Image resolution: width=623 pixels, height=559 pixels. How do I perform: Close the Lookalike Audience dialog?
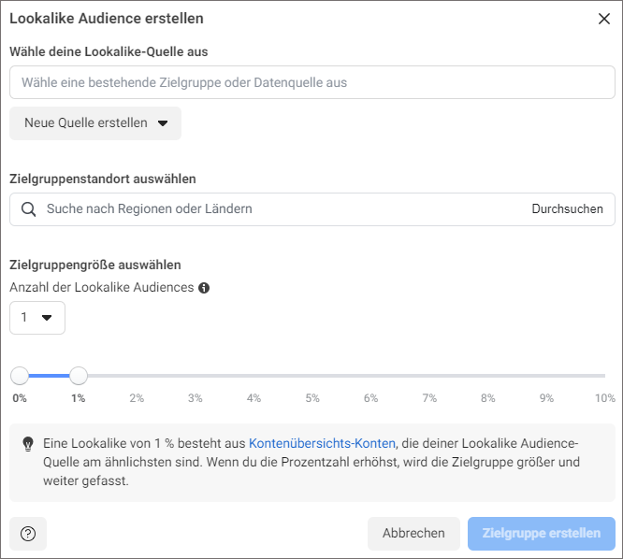point(604,19)
